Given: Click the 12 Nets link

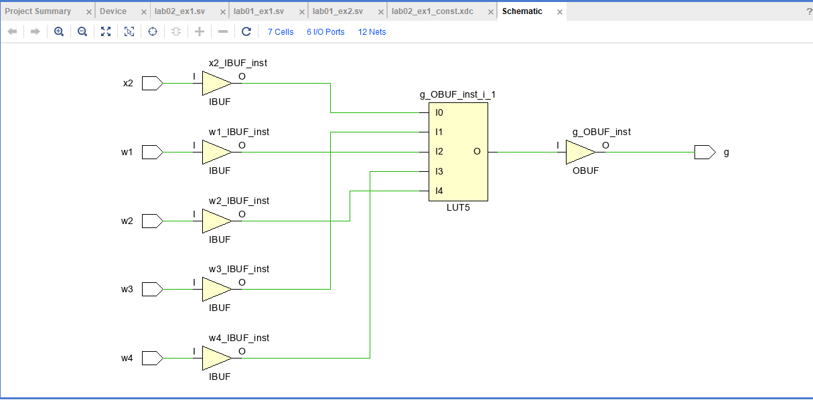Looking at the screenshot, I should click(371, 31).
